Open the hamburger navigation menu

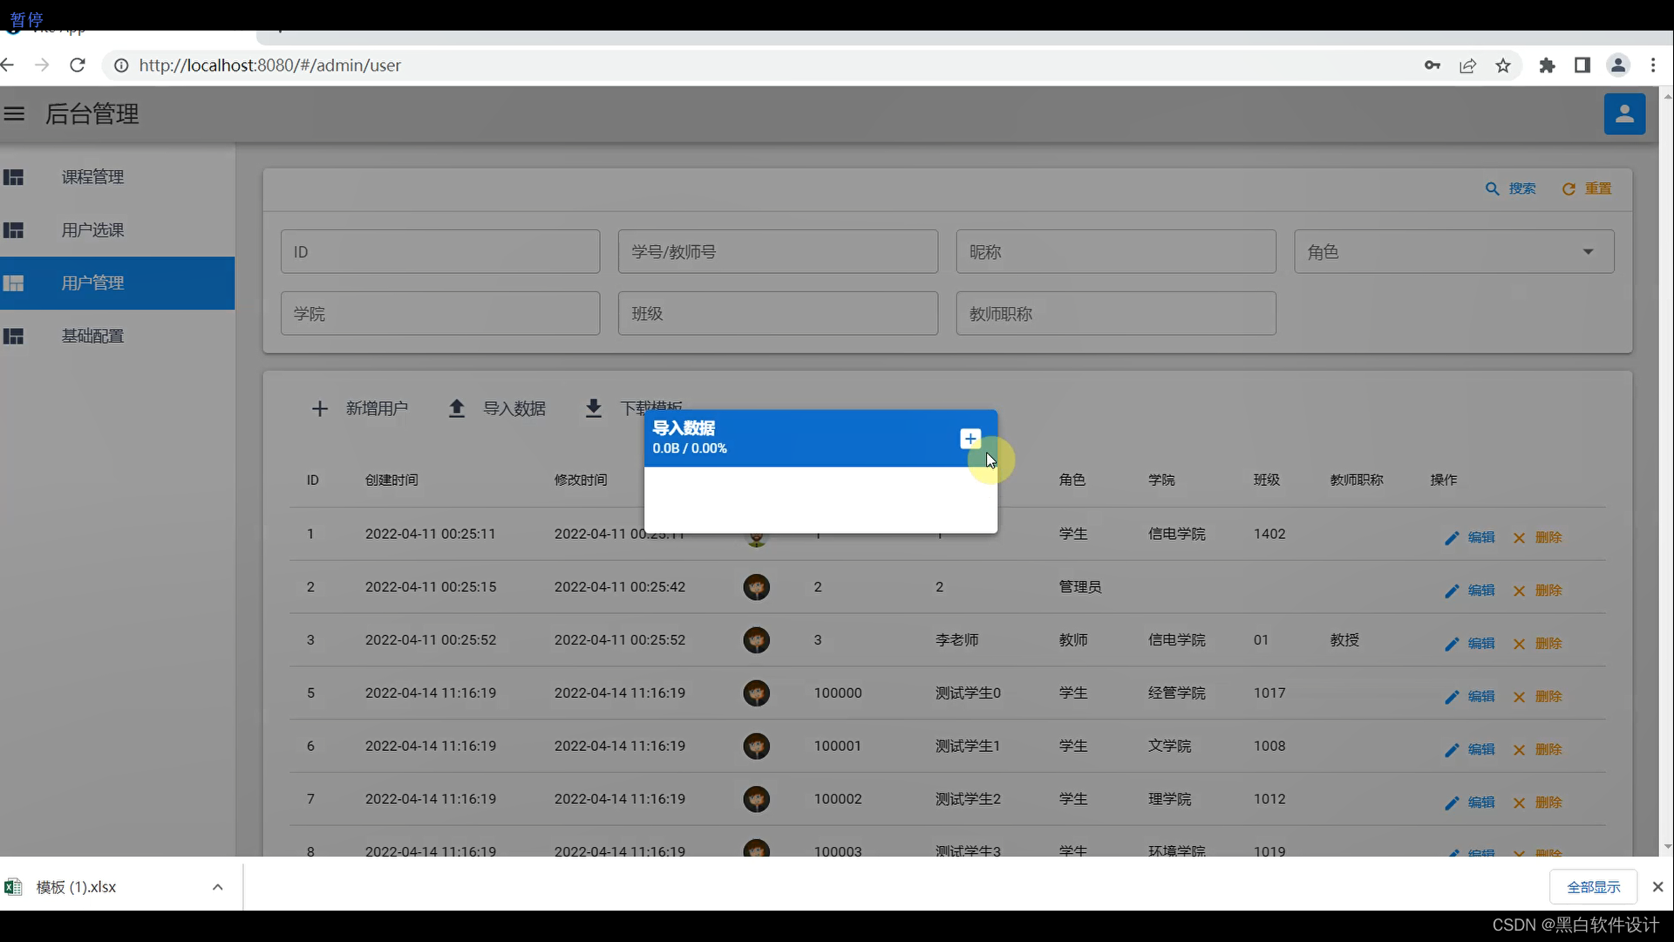[14, 113]
